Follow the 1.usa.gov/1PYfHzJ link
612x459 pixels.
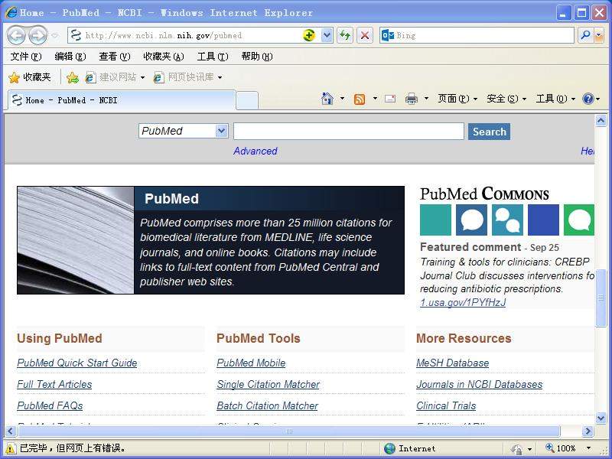click(x=463, y=302)
